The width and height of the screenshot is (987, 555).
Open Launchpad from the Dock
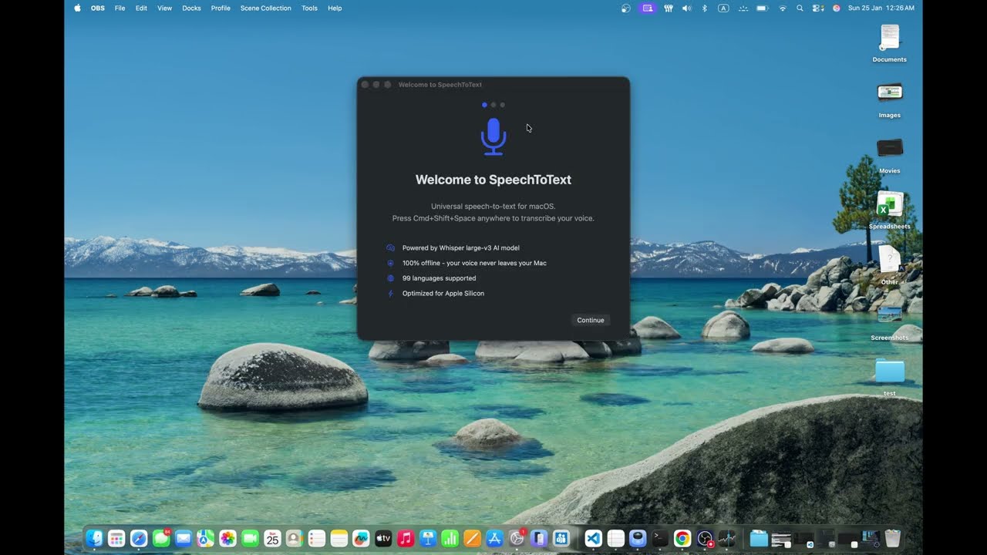tap(116, 538)
